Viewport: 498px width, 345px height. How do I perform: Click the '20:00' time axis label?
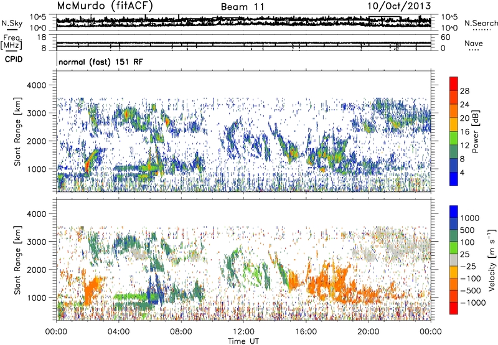click(x=368, y=332)
